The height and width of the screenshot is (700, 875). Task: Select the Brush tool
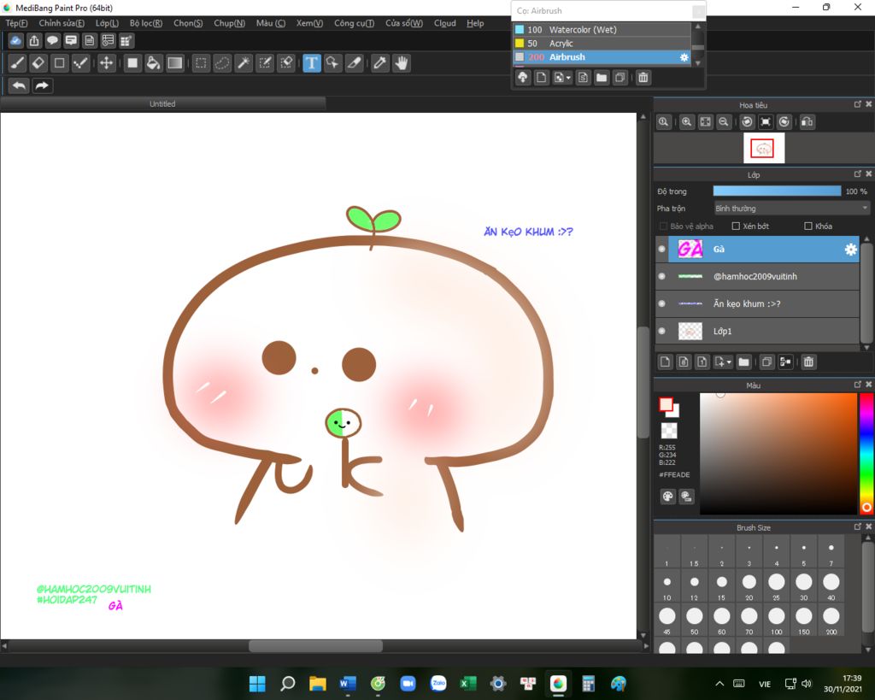(x=17, y=63)
